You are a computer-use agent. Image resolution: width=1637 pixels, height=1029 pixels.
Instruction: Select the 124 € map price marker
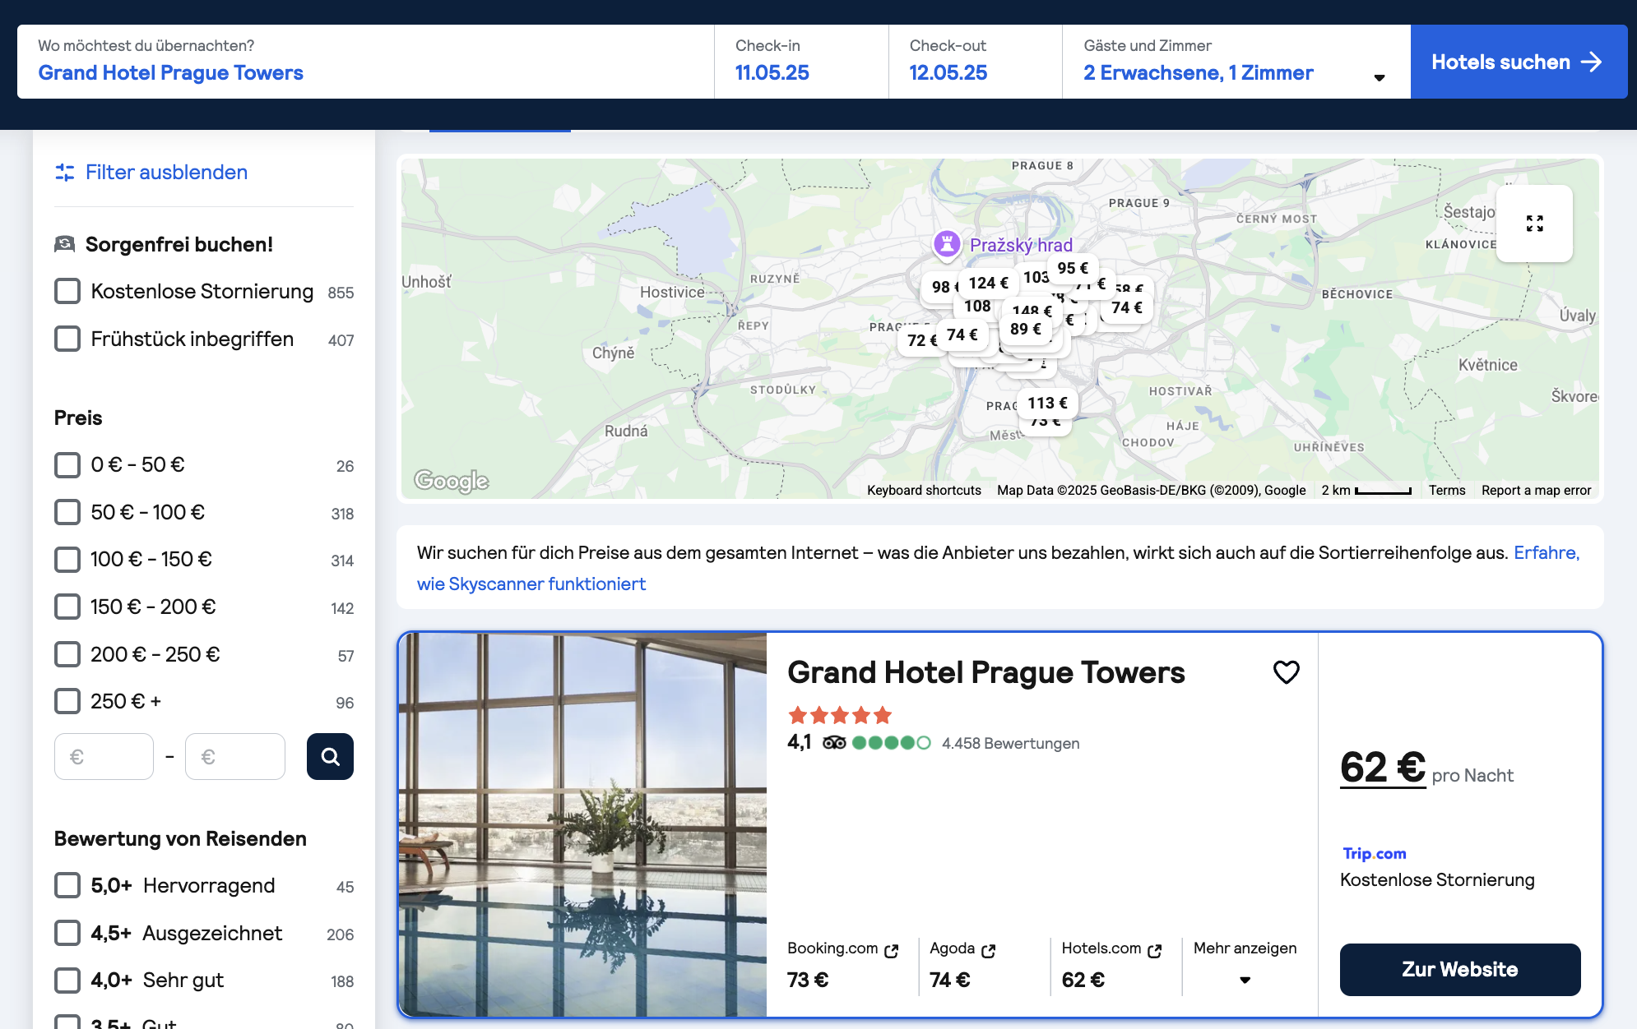point(988,283)
